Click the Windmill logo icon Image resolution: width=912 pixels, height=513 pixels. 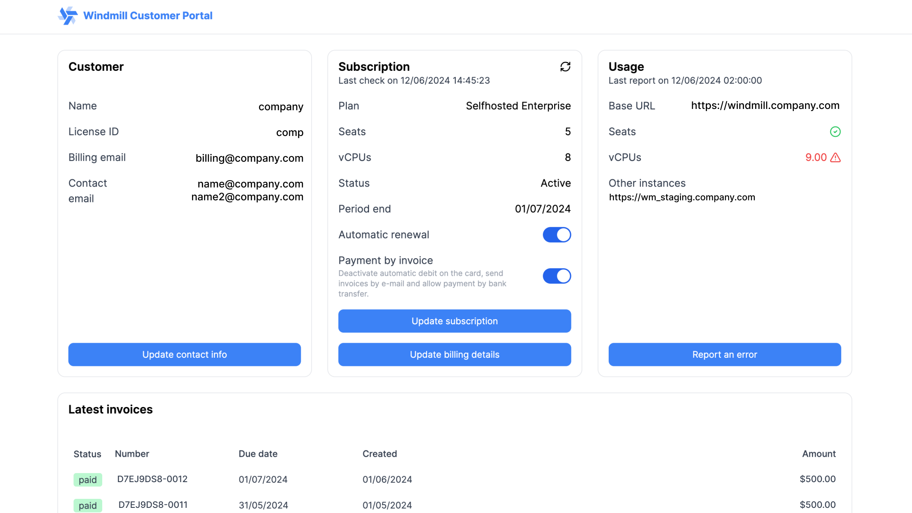pos(67,16)
